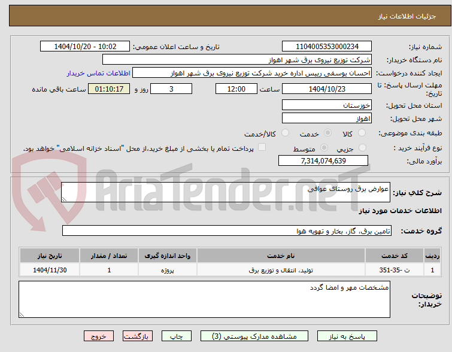Select the خدمت radio button
452x352 pixels.
pyautogui.click(x=327, y=133)
